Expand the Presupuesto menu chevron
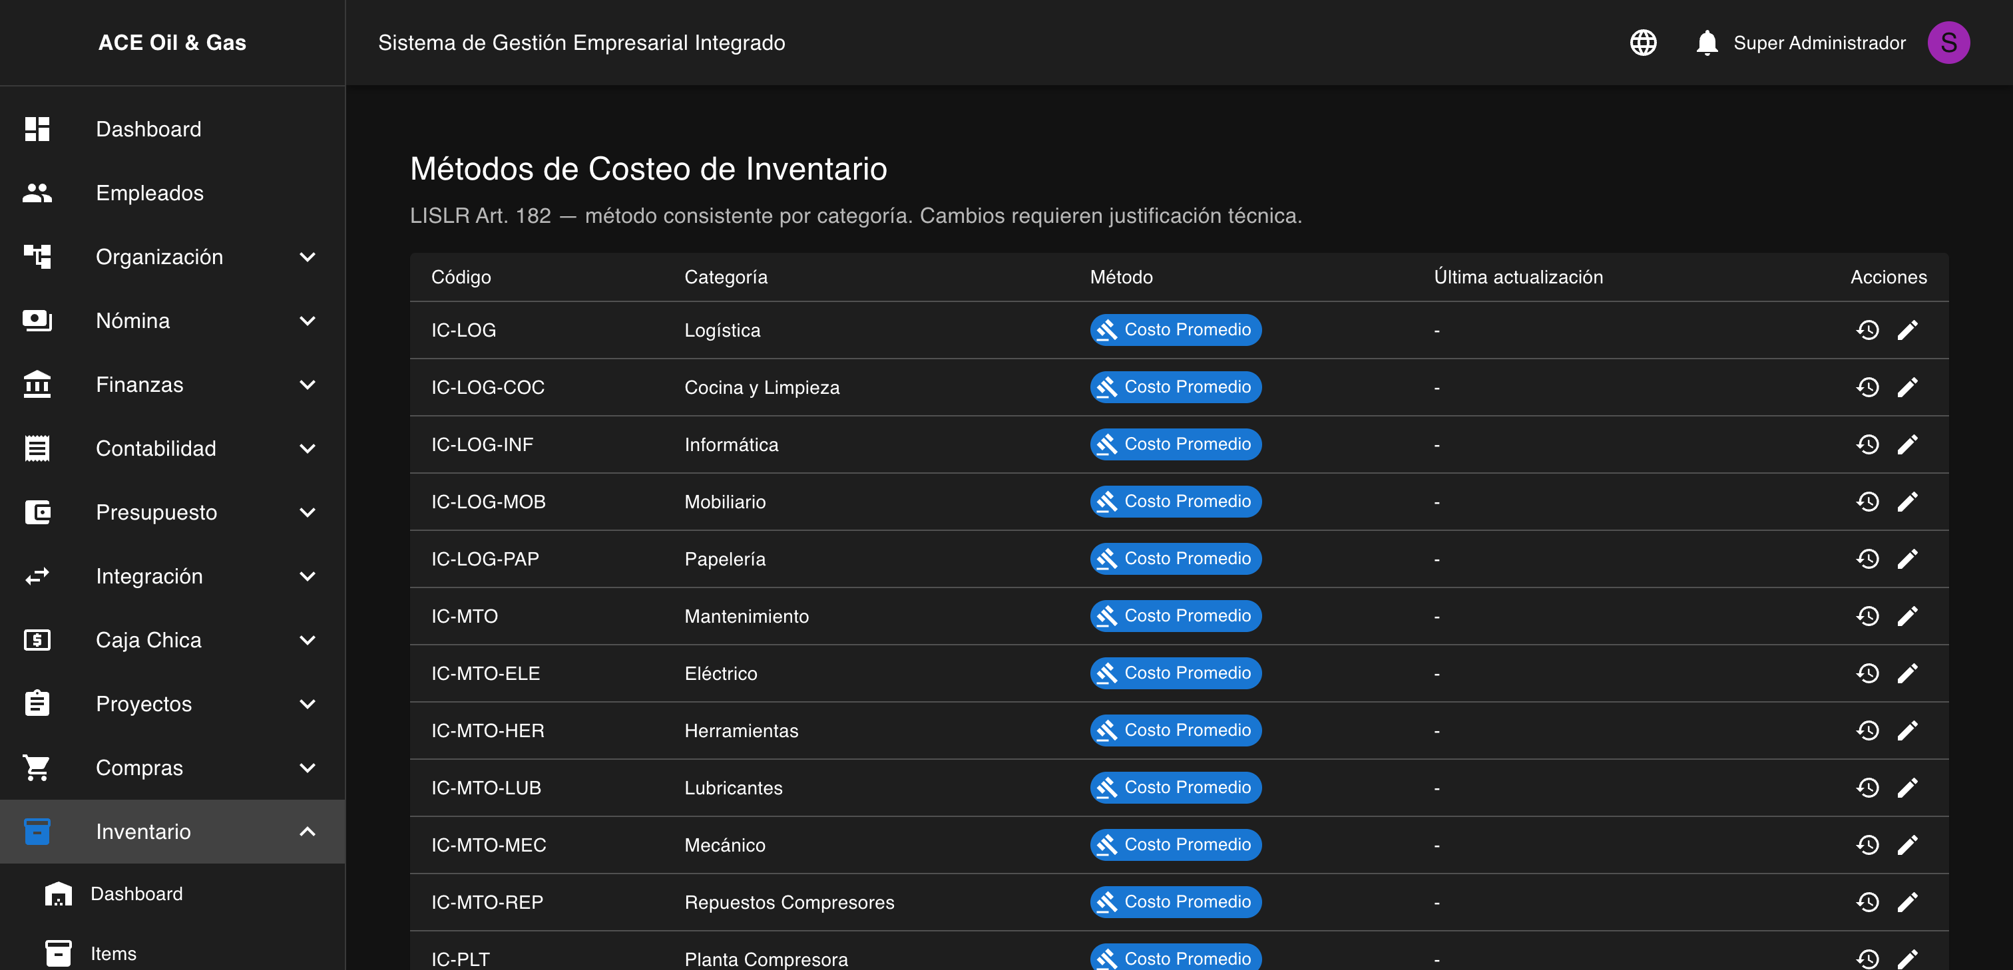Viewport: 2013px width, 970px height. 308,512
